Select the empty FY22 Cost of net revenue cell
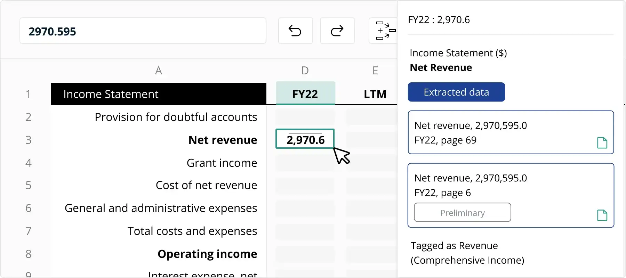 point(305,185)
